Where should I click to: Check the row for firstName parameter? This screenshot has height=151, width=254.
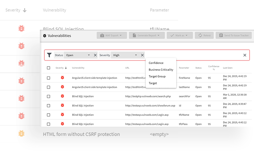[49, 78]
